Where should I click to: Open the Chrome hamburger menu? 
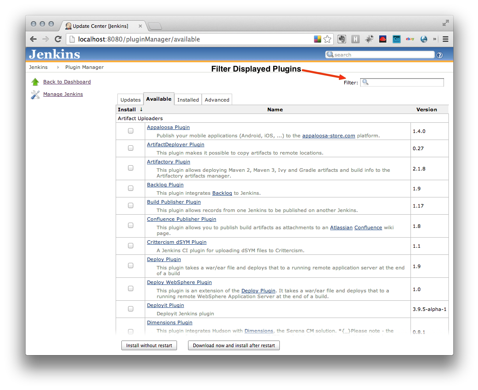(445, 39)
